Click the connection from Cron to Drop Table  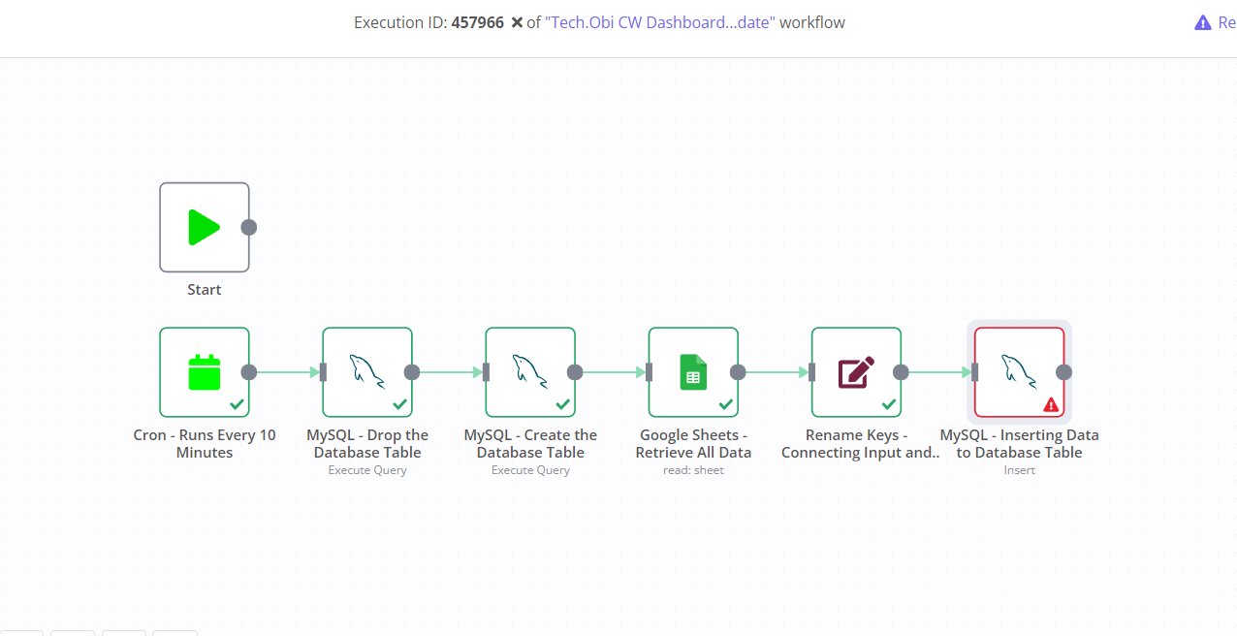[288, 371]
